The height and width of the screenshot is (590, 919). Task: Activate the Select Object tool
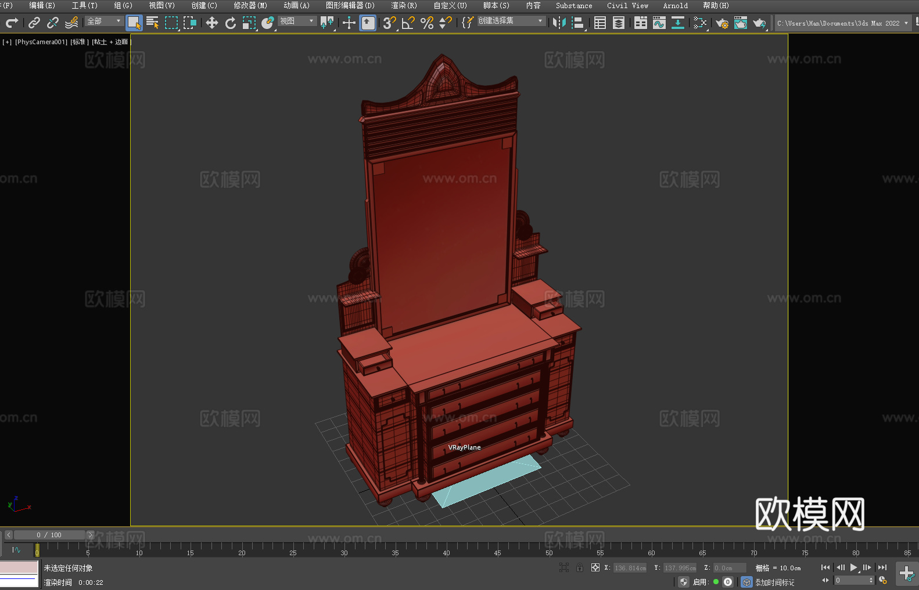point(134,23)
